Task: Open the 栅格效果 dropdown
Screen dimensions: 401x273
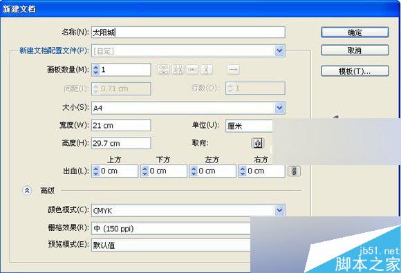Action: [171, 228]
